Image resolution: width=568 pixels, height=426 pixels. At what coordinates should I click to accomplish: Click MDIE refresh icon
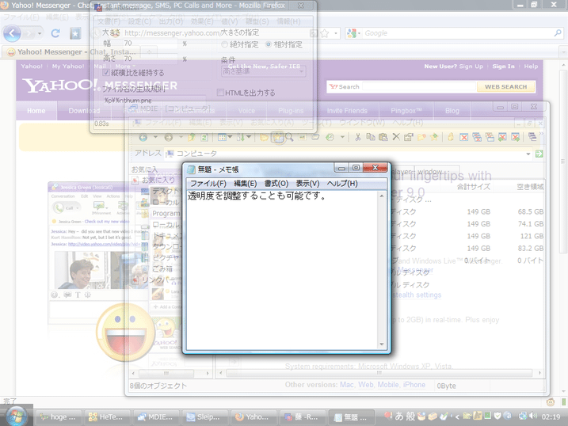click(204, 137)
